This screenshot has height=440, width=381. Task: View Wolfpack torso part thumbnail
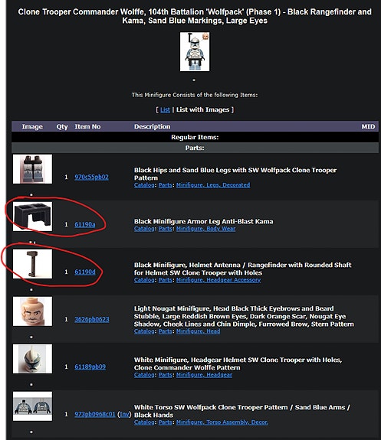click(x=32, y=406)
